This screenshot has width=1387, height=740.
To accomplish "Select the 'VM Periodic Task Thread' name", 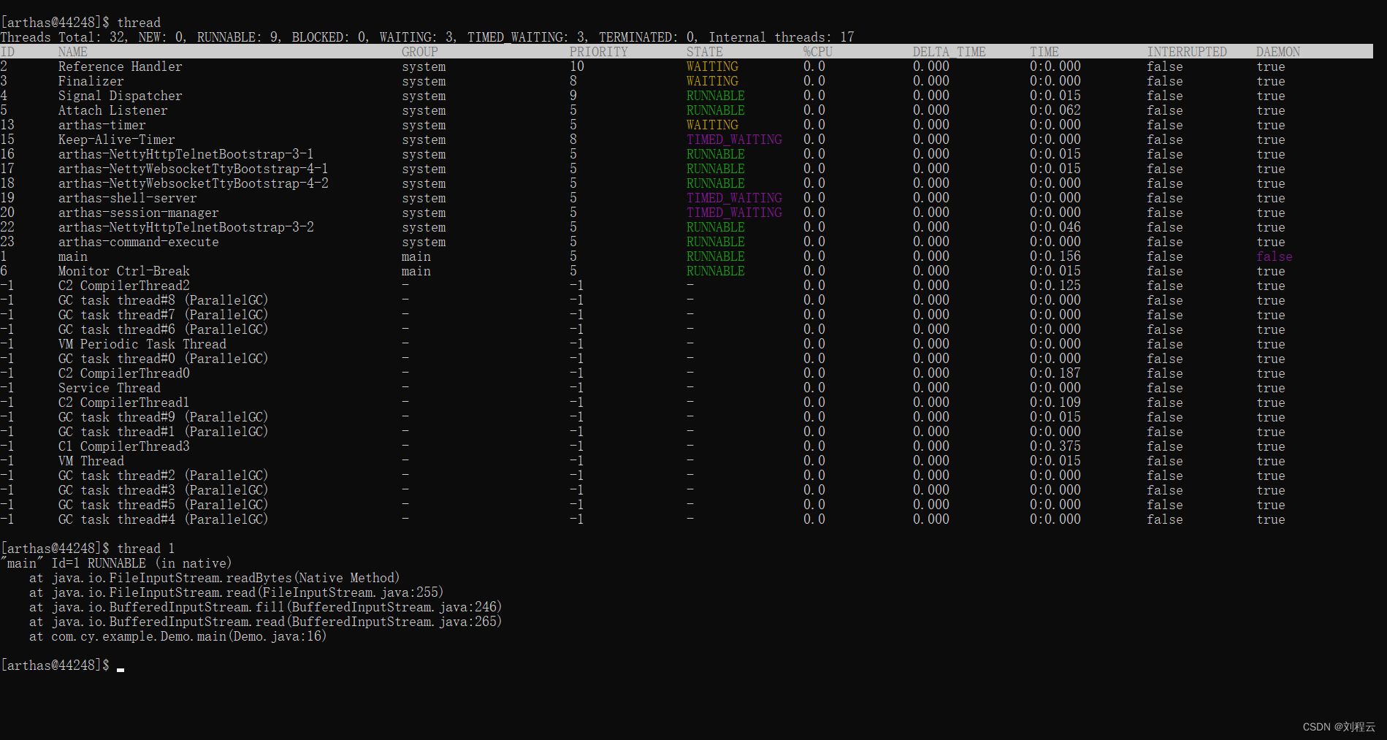I will [x=142, y=344].
